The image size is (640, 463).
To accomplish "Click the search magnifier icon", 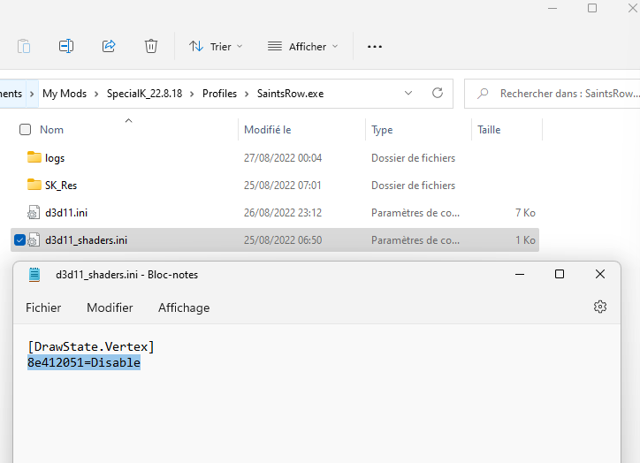I will pyautogui.click(x=483, y=94).
